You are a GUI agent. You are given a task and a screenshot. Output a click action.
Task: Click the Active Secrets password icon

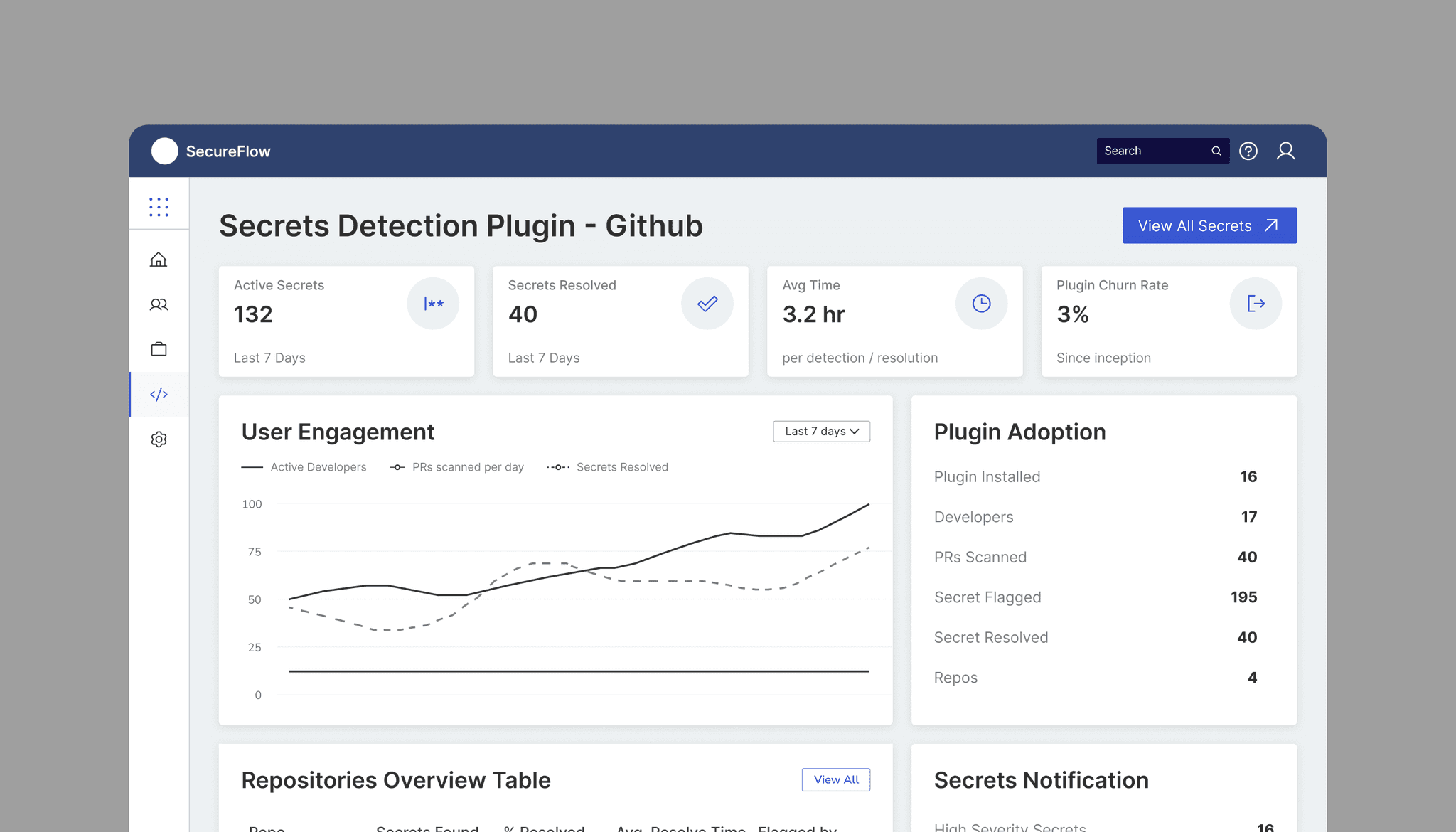coord(433,304)
